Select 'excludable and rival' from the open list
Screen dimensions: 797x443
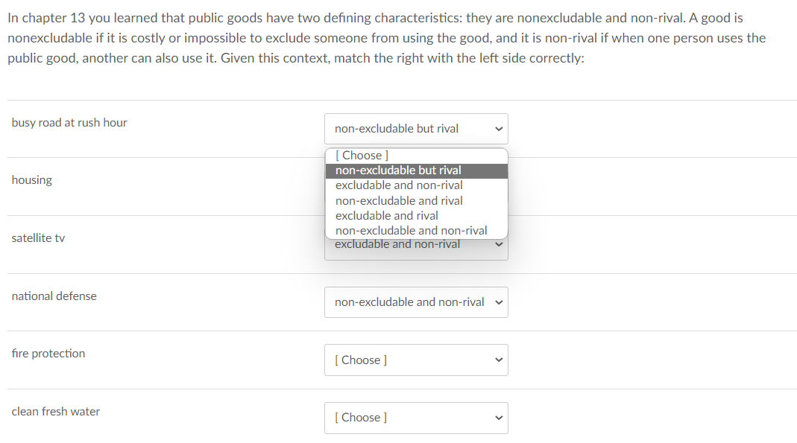coord(386,215)
